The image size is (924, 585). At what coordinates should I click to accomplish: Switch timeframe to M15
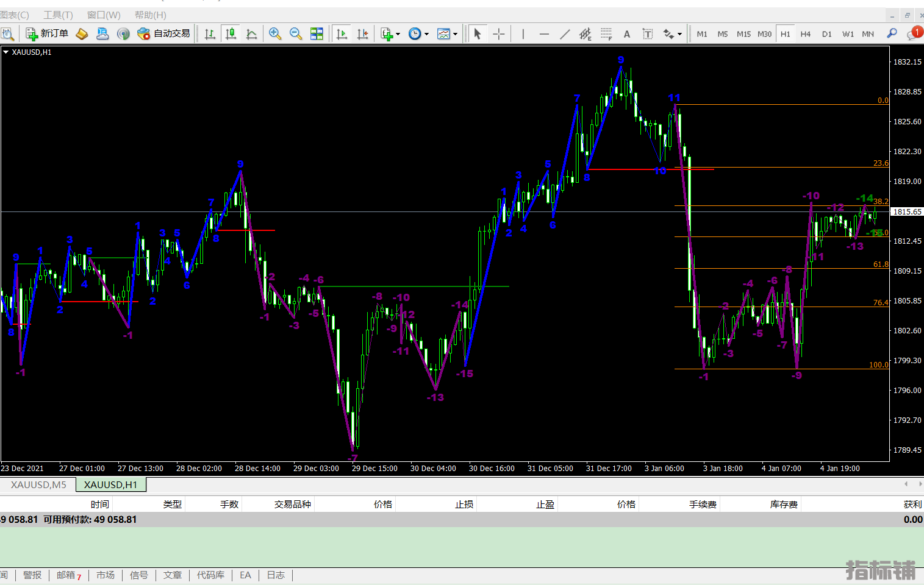pyautogui.click(x=743, y=34)
